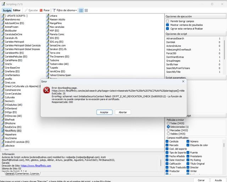Click script icon beside Abandomoviez
This screenshot has height=182, width=227.
[3, 20]
